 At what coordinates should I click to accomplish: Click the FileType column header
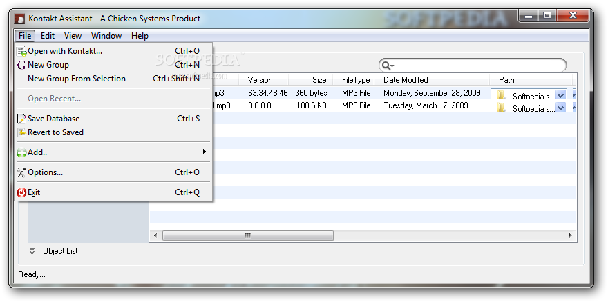click(353, 80)
